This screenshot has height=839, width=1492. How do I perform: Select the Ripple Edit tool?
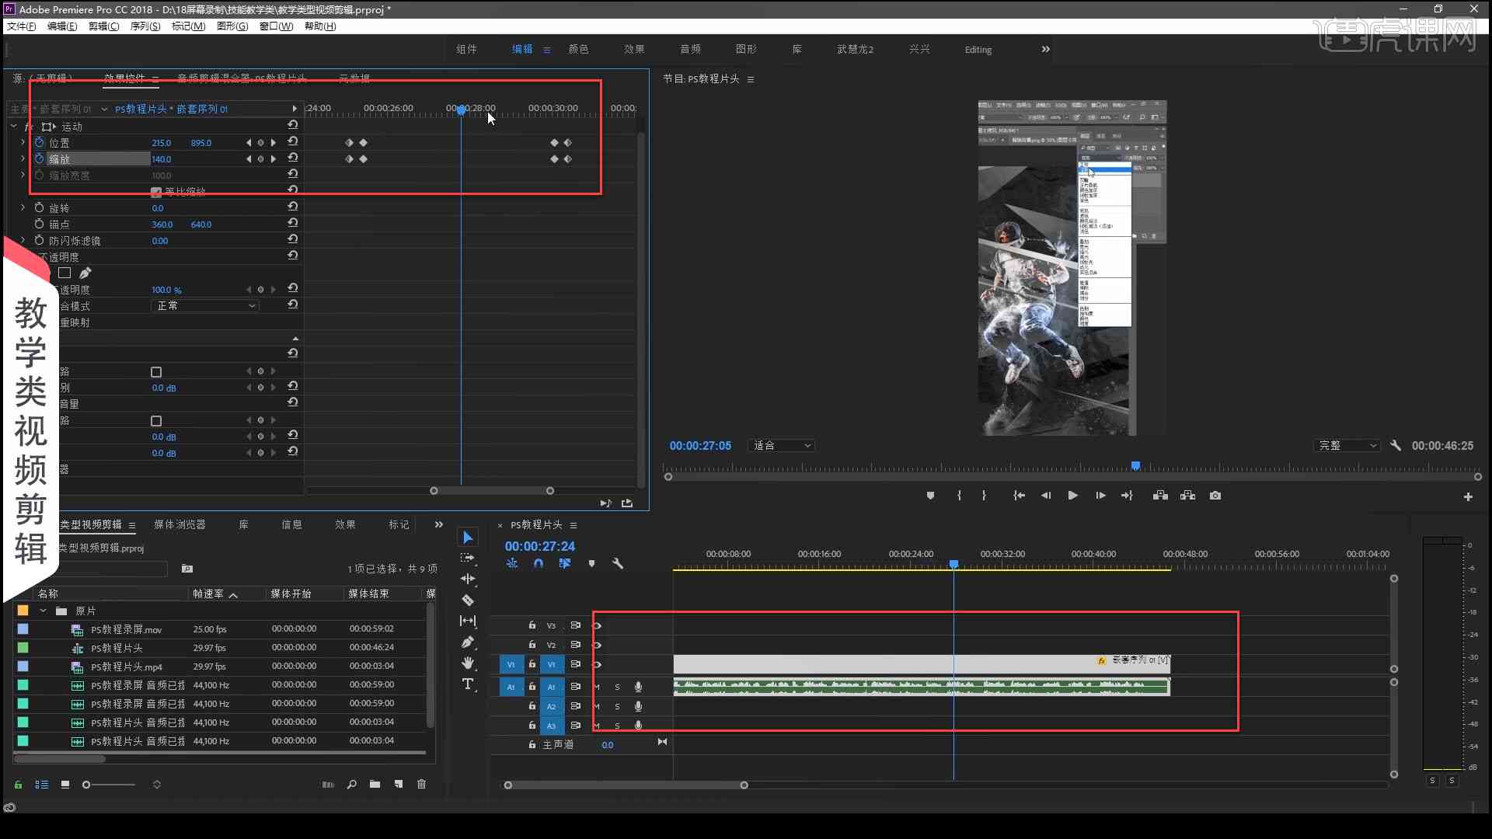coord(468,579)
